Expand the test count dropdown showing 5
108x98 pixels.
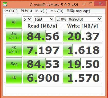[28, 19]
